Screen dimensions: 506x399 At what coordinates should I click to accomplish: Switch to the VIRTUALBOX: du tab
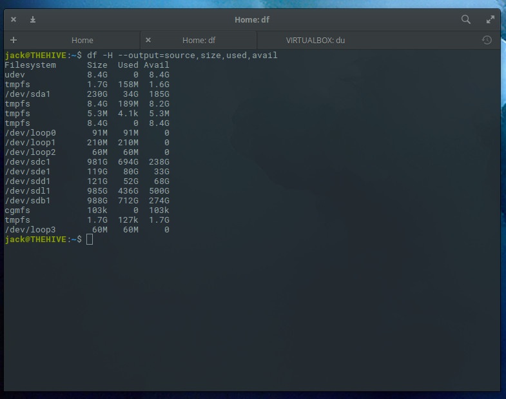(x=315, y=40)
